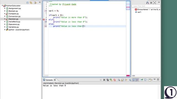
Task: Collapse the PythonCalculator project node
Action: point(2,5)
